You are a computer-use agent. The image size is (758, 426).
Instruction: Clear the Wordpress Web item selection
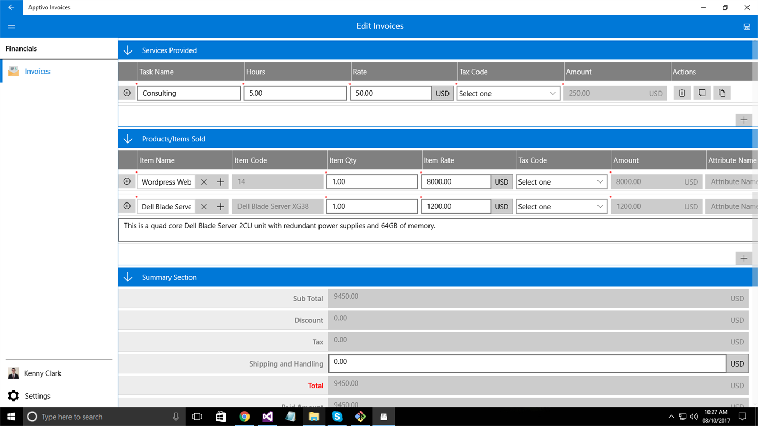click(x=204, y=182)
